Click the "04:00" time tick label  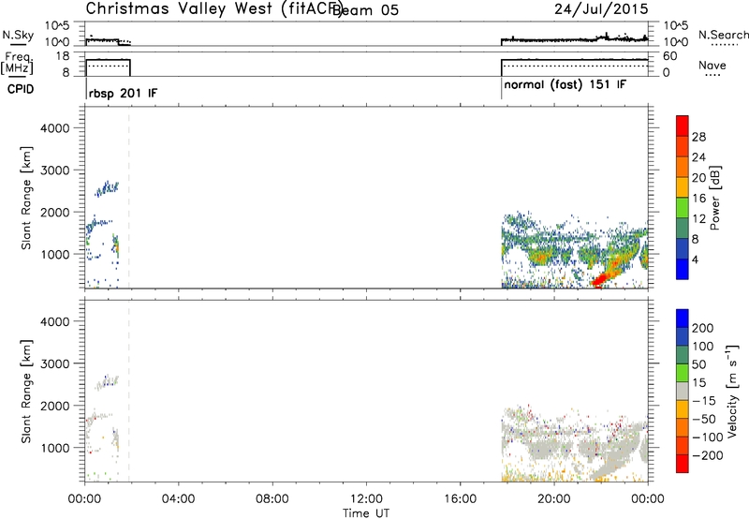[179, 499]
